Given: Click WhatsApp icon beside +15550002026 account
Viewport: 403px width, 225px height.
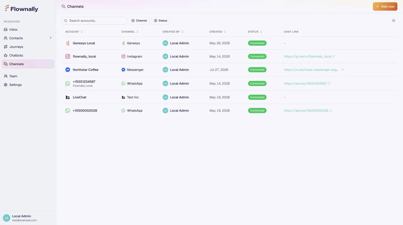Looking at the screenshot, I should tap(68, 110).
